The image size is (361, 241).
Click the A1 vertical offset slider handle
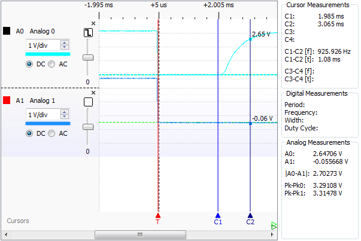[88, 127]
